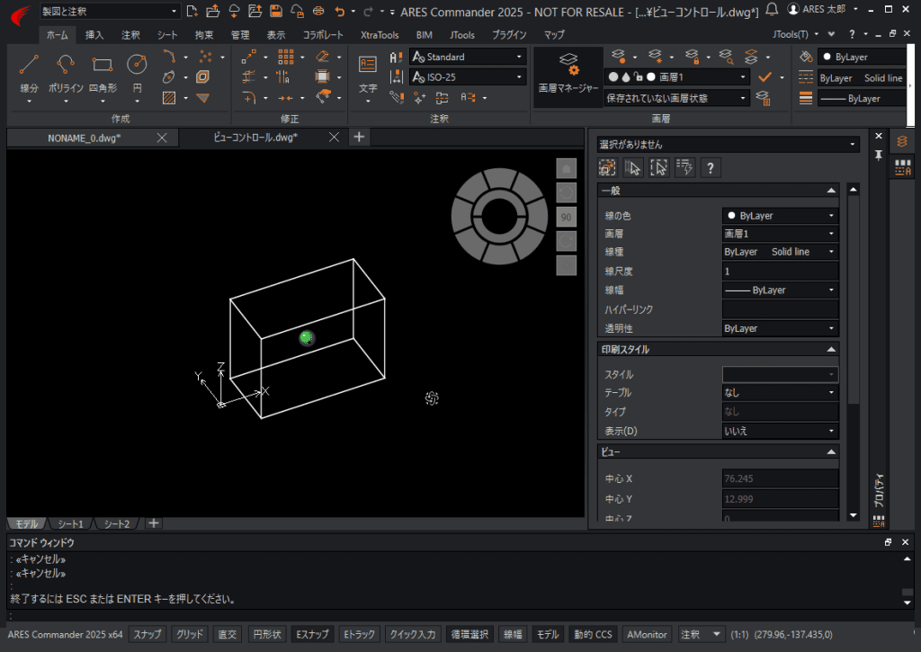Click the AMonitor button in status bar
This screenshot has height=652, width=921.
coord(647,634)
